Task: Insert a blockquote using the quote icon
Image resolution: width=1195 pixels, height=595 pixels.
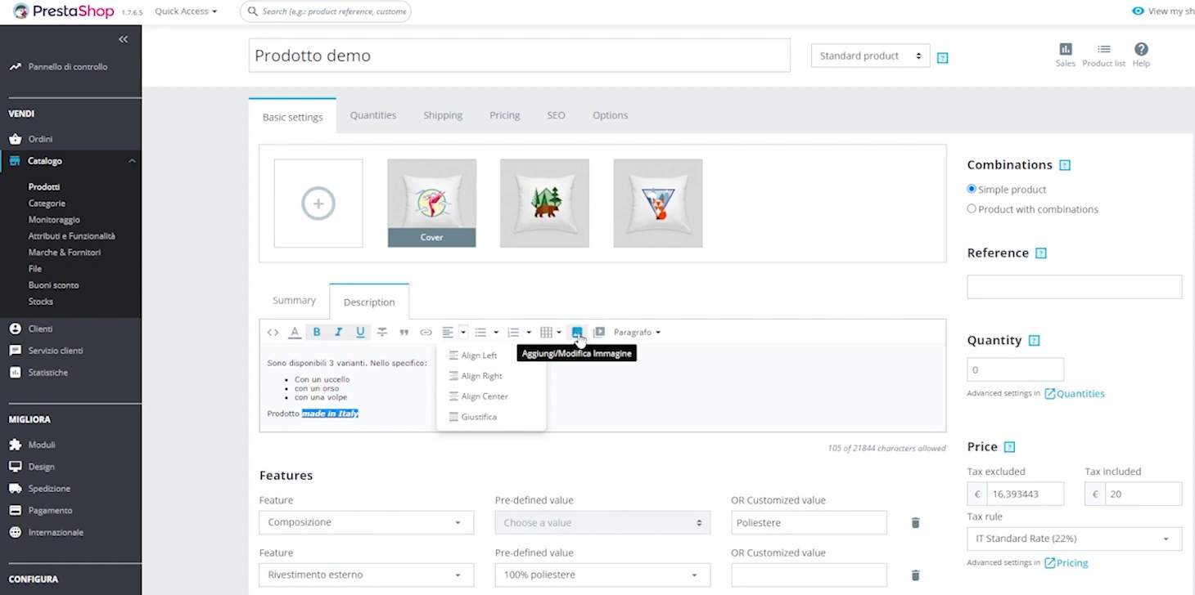Action: pyautogui.click(x=404, y=332)
